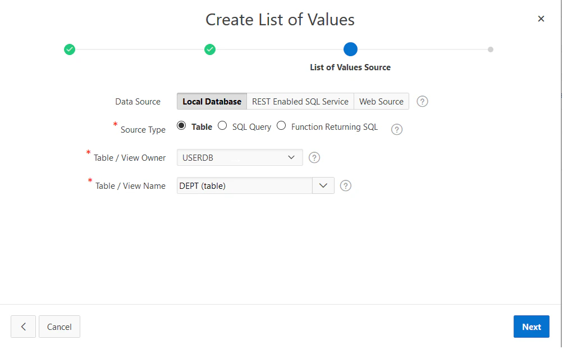Switch data source to REST Enabled SQL Service
The width and height of the screenshot is (563, 349).
click(300, 101)
